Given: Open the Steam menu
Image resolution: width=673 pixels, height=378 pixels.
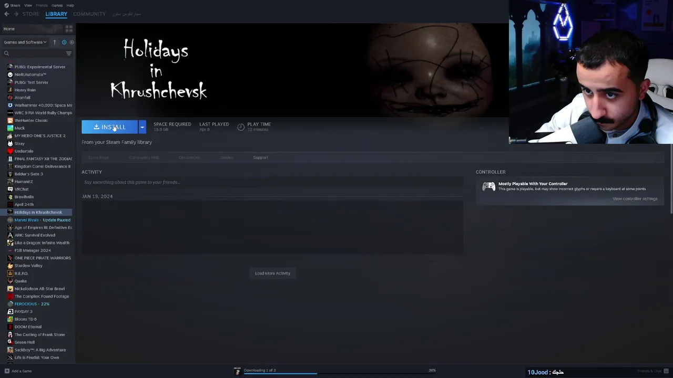Looking at the screenshot, I should tap(15, 5).
